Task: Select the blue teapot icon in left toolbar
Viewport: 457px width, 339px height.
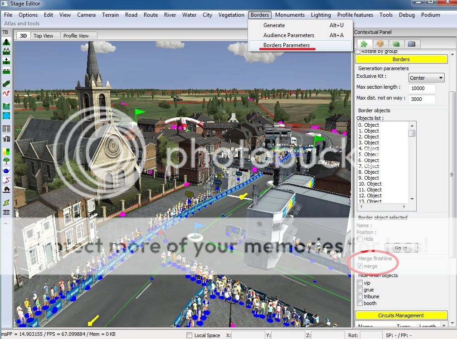Action: (6, 170)
